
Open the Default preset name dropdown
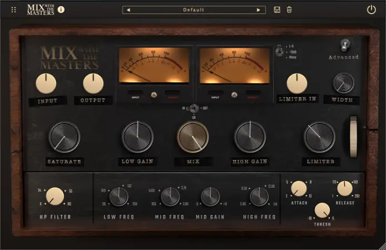point(193,10)
